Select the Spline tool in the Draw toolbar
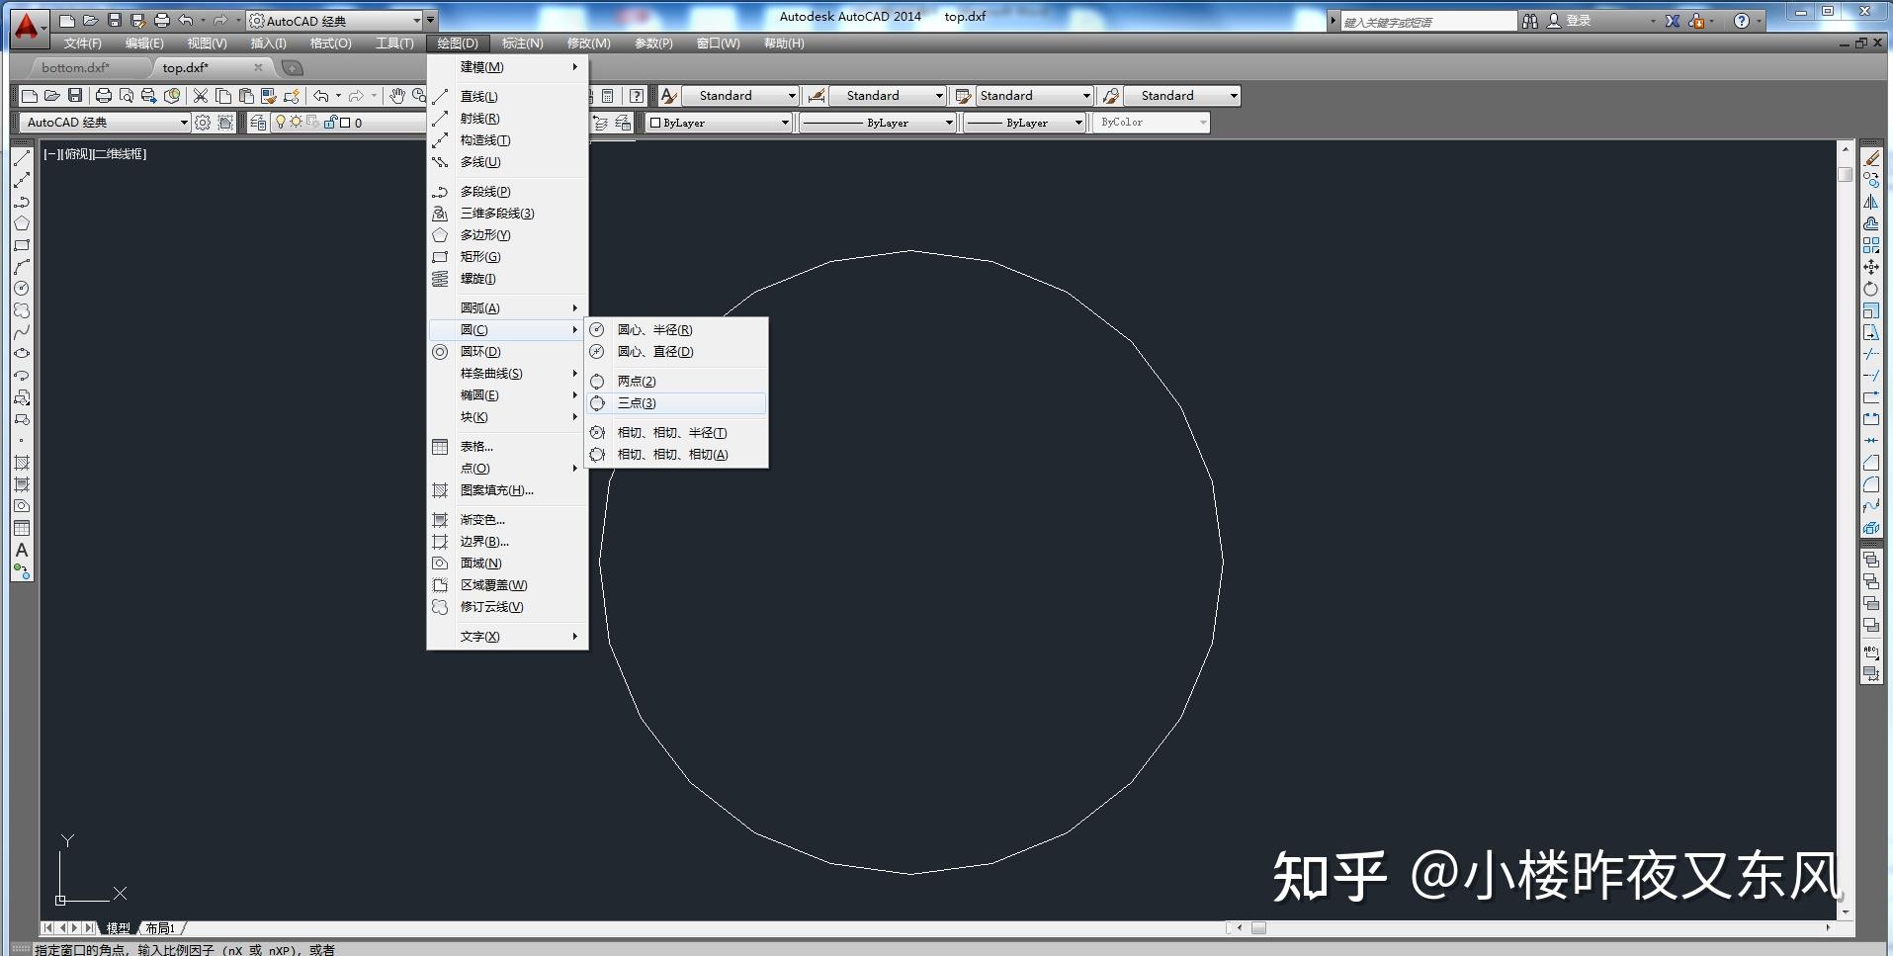Screen dimensions: 1893x956 pyautogui.click(x=21, y=332)
